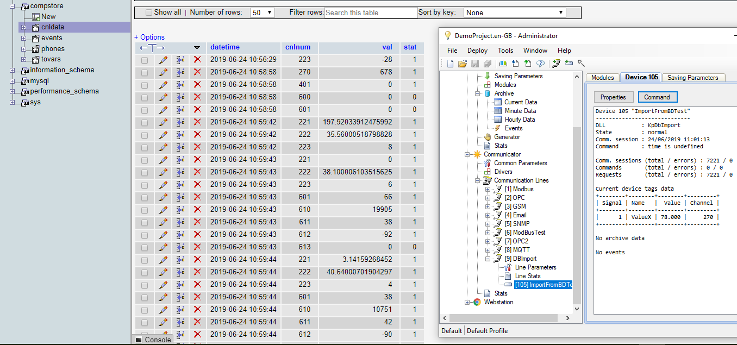Tick checkbox for row val 35.56000518798828
Viewport: 737px width, 345px height.
click(145, 135)
